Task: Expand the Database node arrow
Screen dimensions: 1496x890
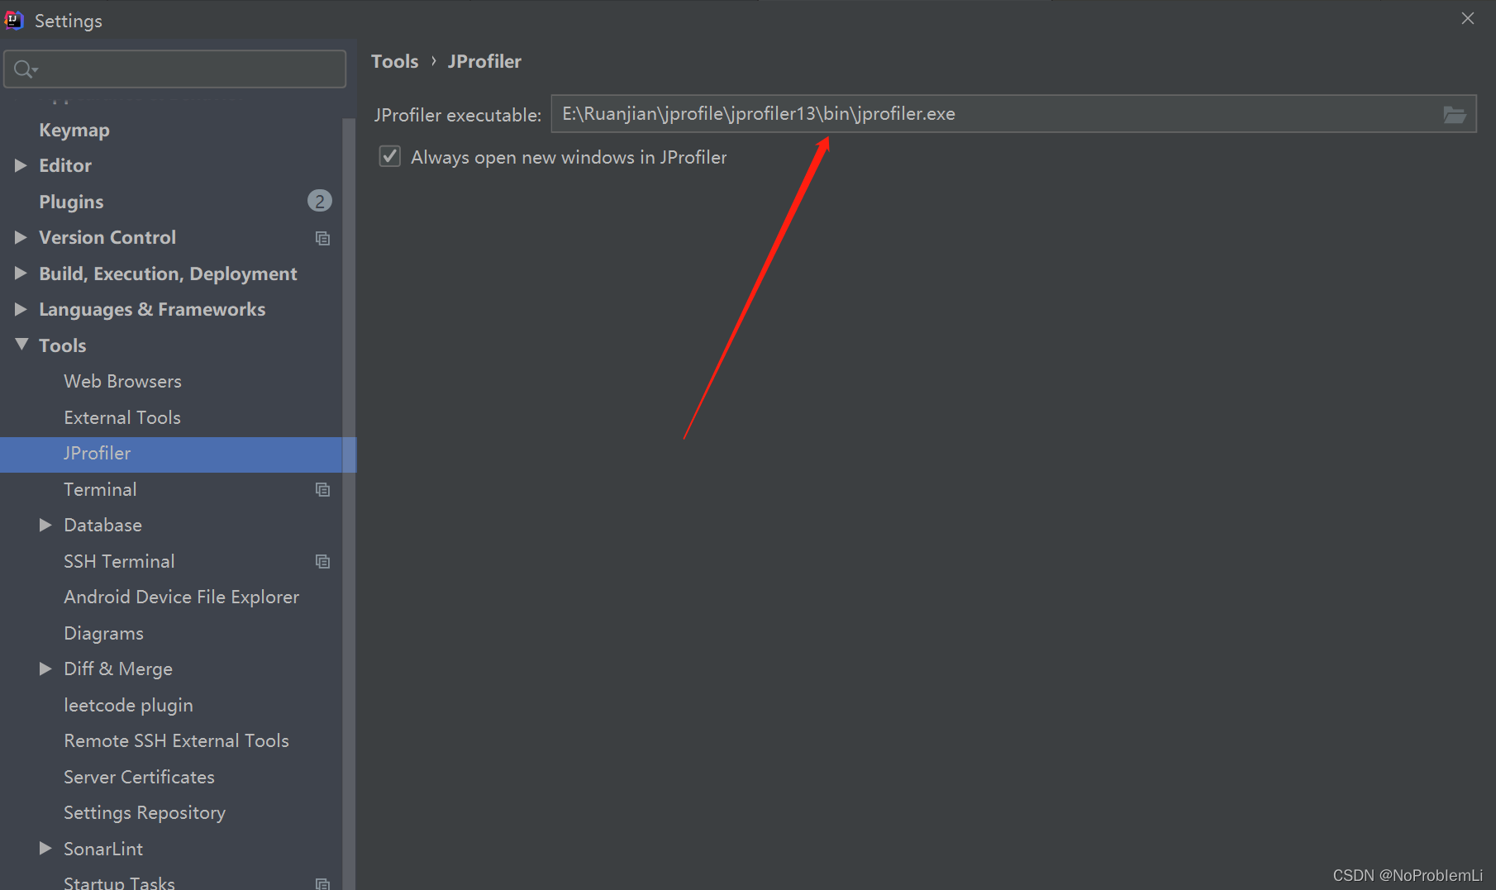Action: click(45, 525)
